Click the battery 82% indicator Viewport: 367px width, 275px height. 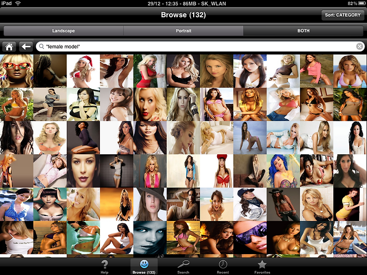point(356,3)
